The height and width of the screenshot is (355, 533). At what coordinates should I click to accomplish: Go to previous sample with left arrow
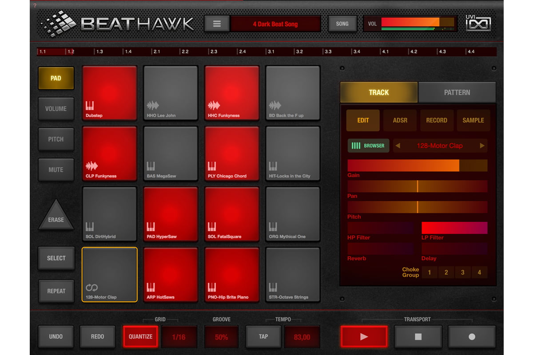[398, 146]
